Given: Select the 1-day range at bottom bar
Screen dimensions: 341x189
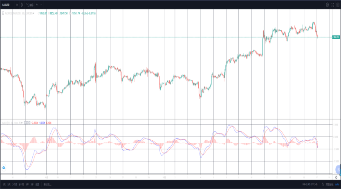Looking at the screenshot, I should point(4,184).
